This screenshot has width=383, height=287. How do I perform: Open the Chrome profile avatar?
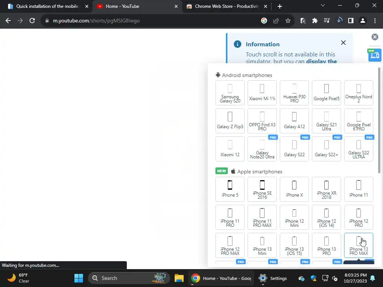363,21
